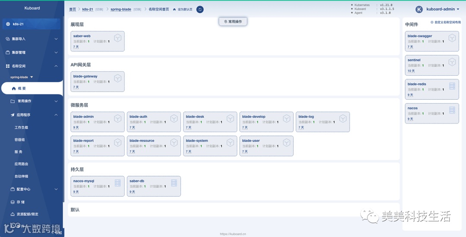Screen dimensions: 466x237
Task: Click the blade-report cube icon
Action: click(x=118, y=143)
